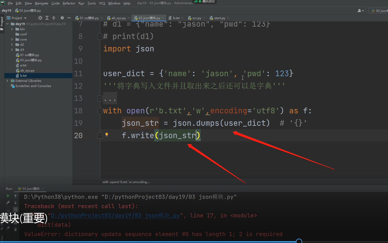Screen dimensions: 388x243
Task: Click the video progress slider handle
Action: point(299,241)
